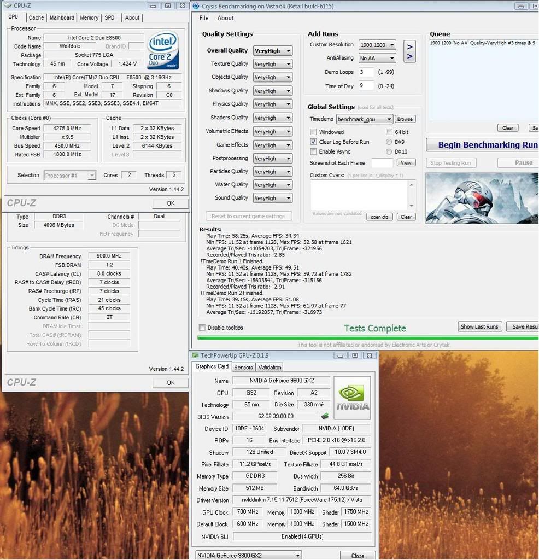Screen dimensions: 539x560
Task: Click the Crysis nanosuit artwork image
Action: pos(482,198)
